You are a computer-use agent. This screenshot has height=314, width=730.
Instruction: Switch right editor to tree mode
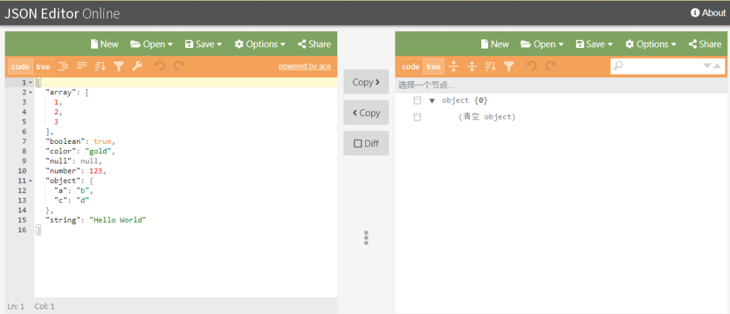tap(433, 67)
